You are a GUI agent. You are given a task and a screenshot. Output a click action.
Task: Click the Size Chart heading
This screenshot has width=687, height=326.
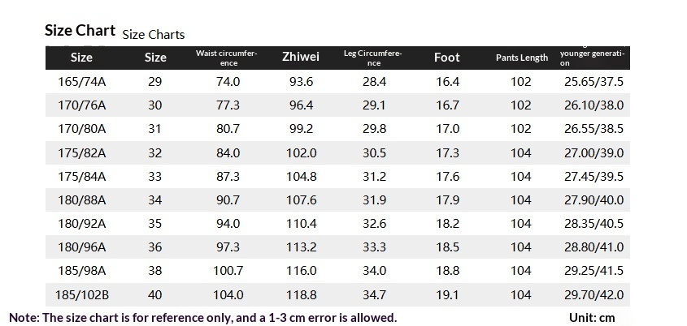coord(80,31)
